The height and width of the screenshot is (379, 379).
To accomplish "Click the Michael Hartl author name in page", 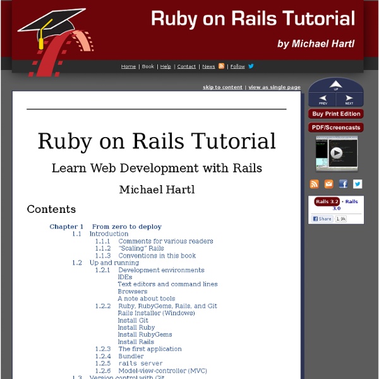I will tap(157, 189).
